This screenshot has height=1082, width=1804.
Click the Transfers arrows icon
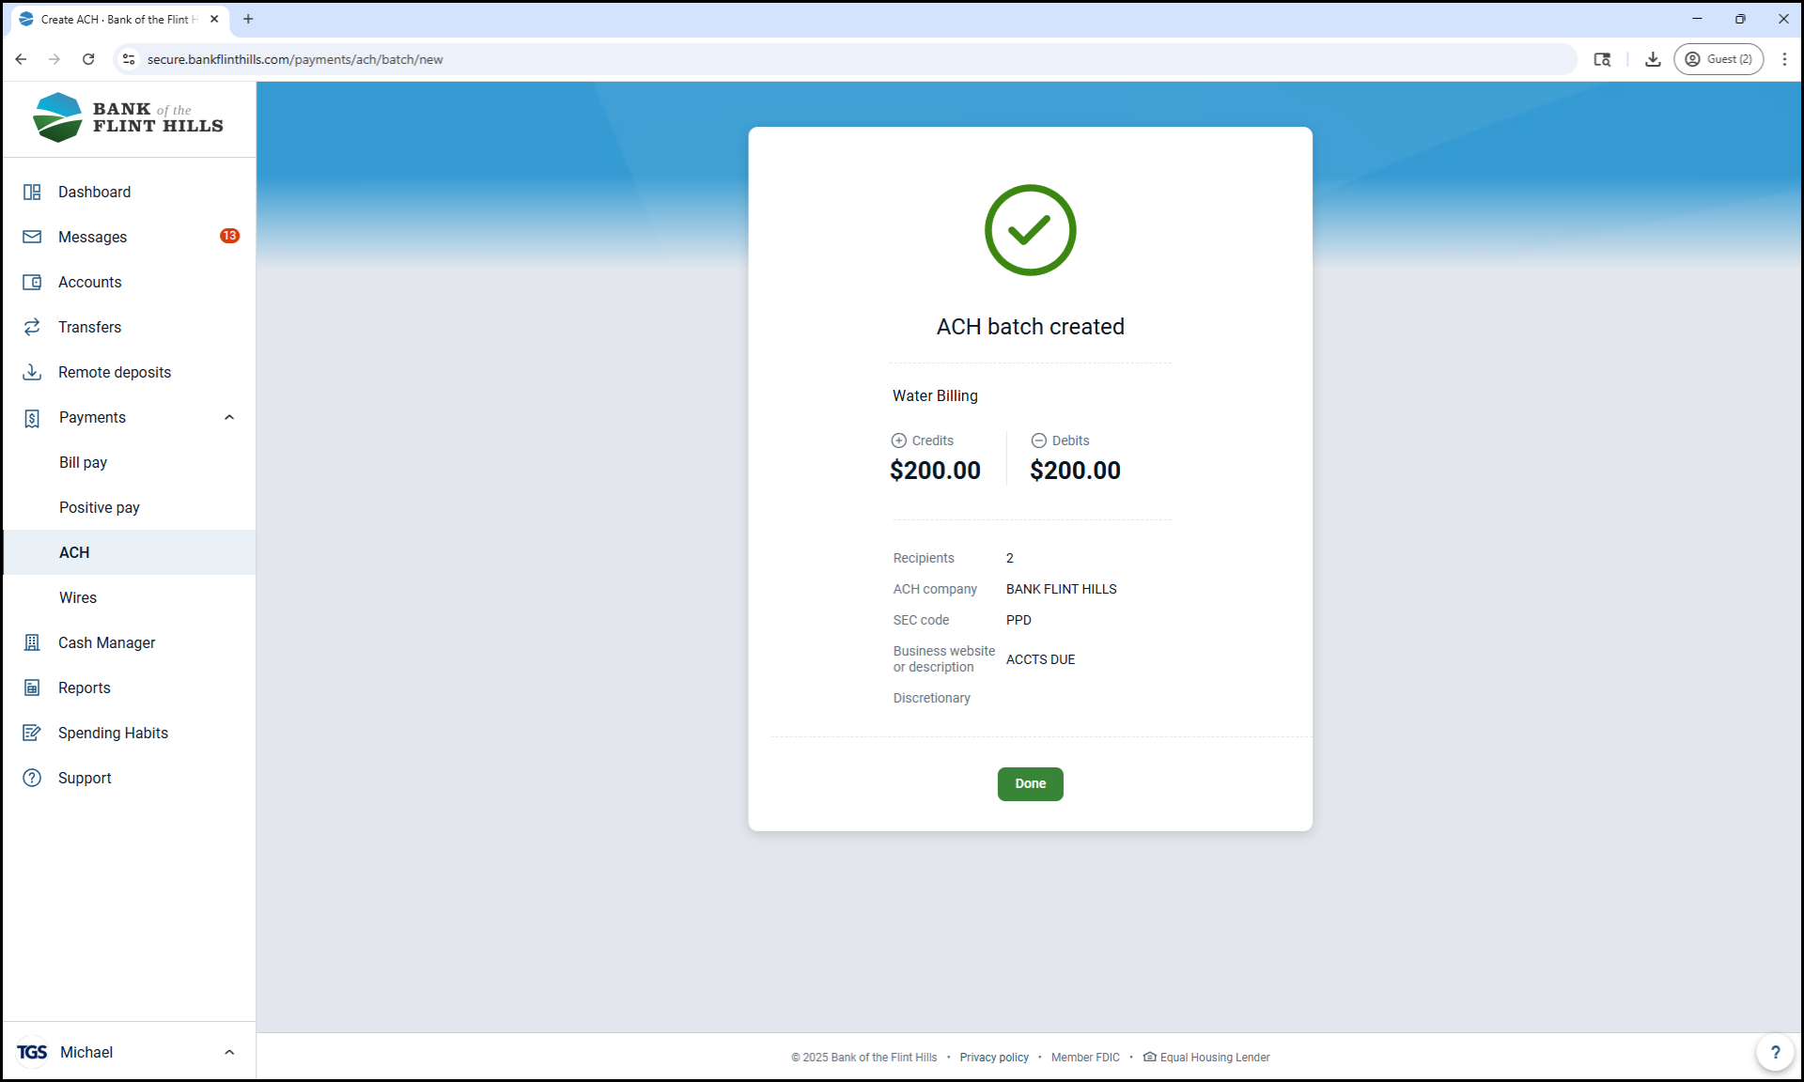tap(32, 327)
